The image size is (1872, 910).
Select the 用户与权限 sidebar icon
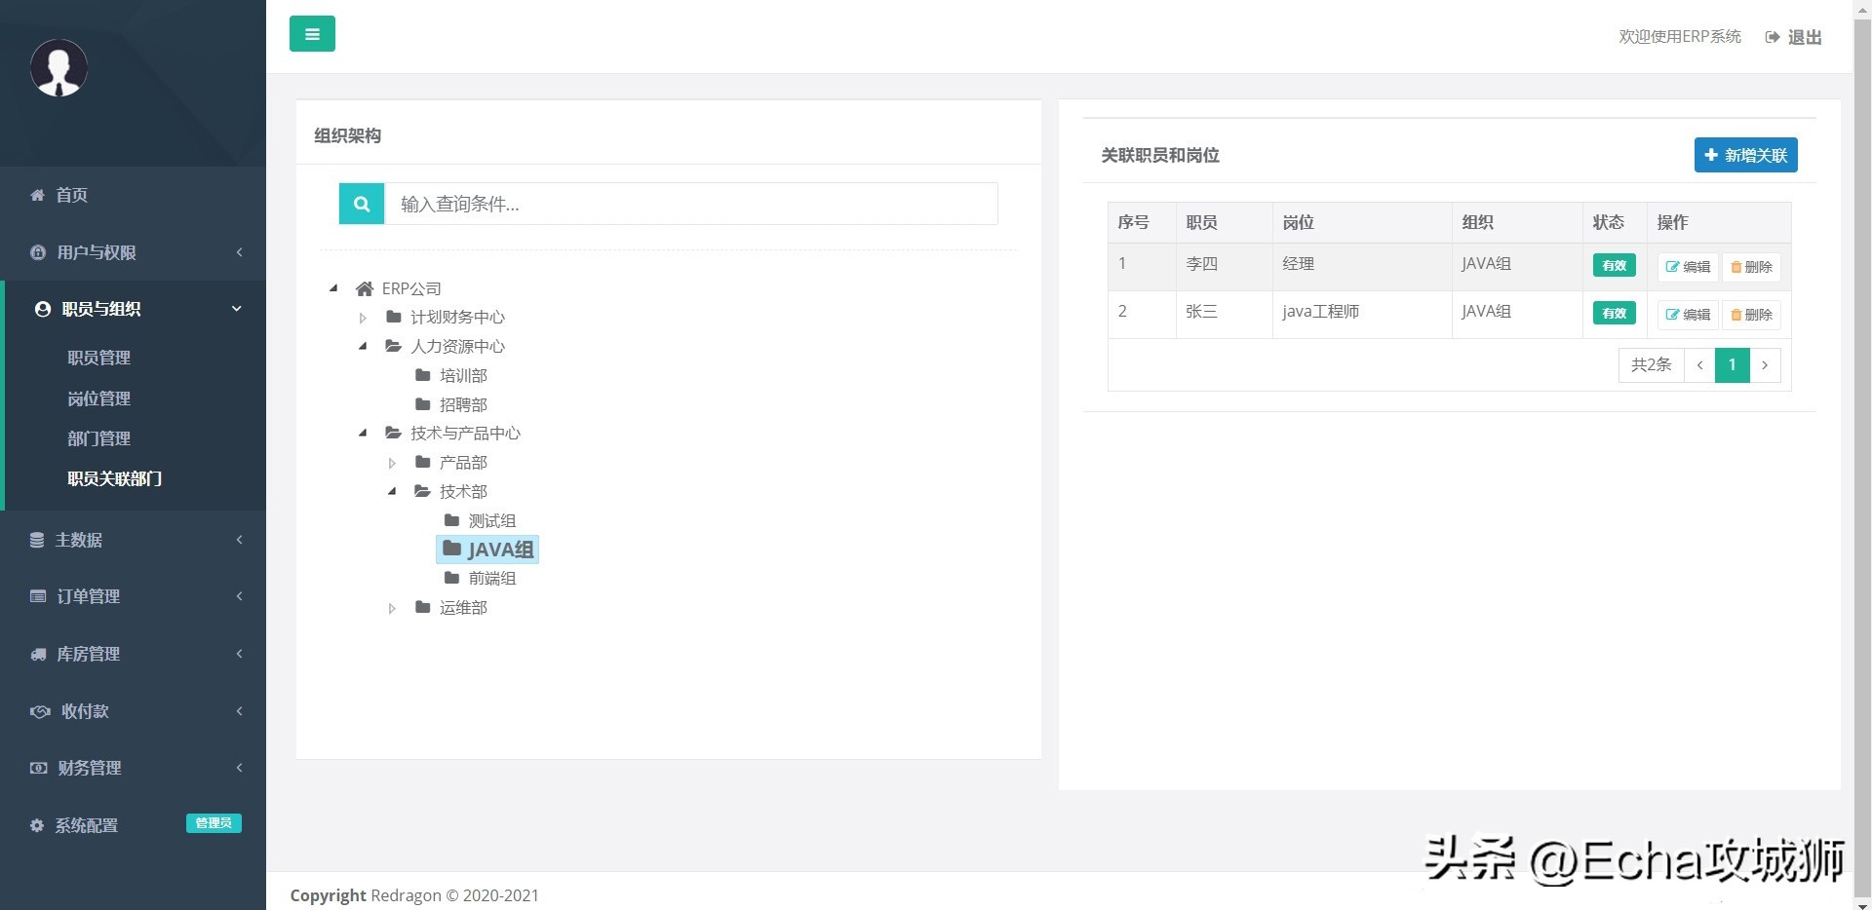[37, 252]
